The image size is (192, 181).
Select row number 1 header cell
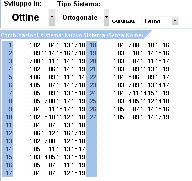coord(8,45)
